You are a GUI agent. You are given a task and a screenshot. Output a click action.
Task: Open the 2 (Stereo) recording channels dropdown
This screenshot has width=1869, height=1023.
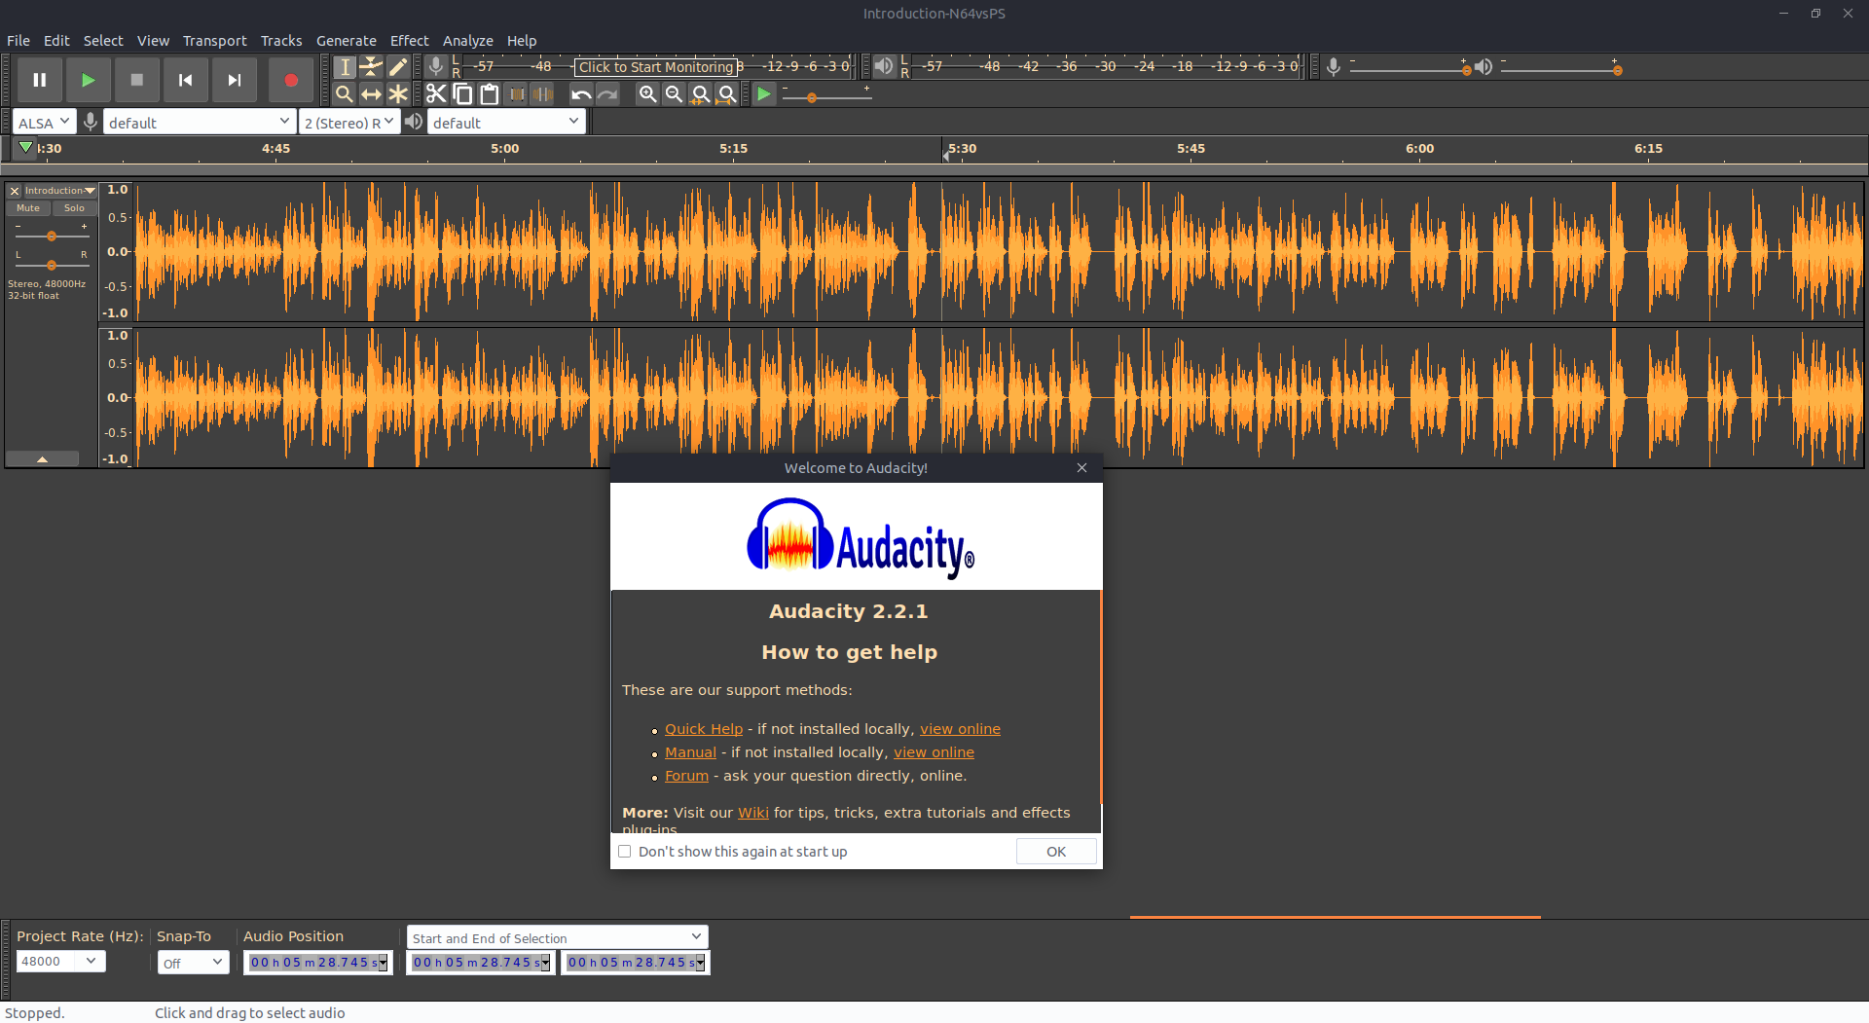[349, 122]
